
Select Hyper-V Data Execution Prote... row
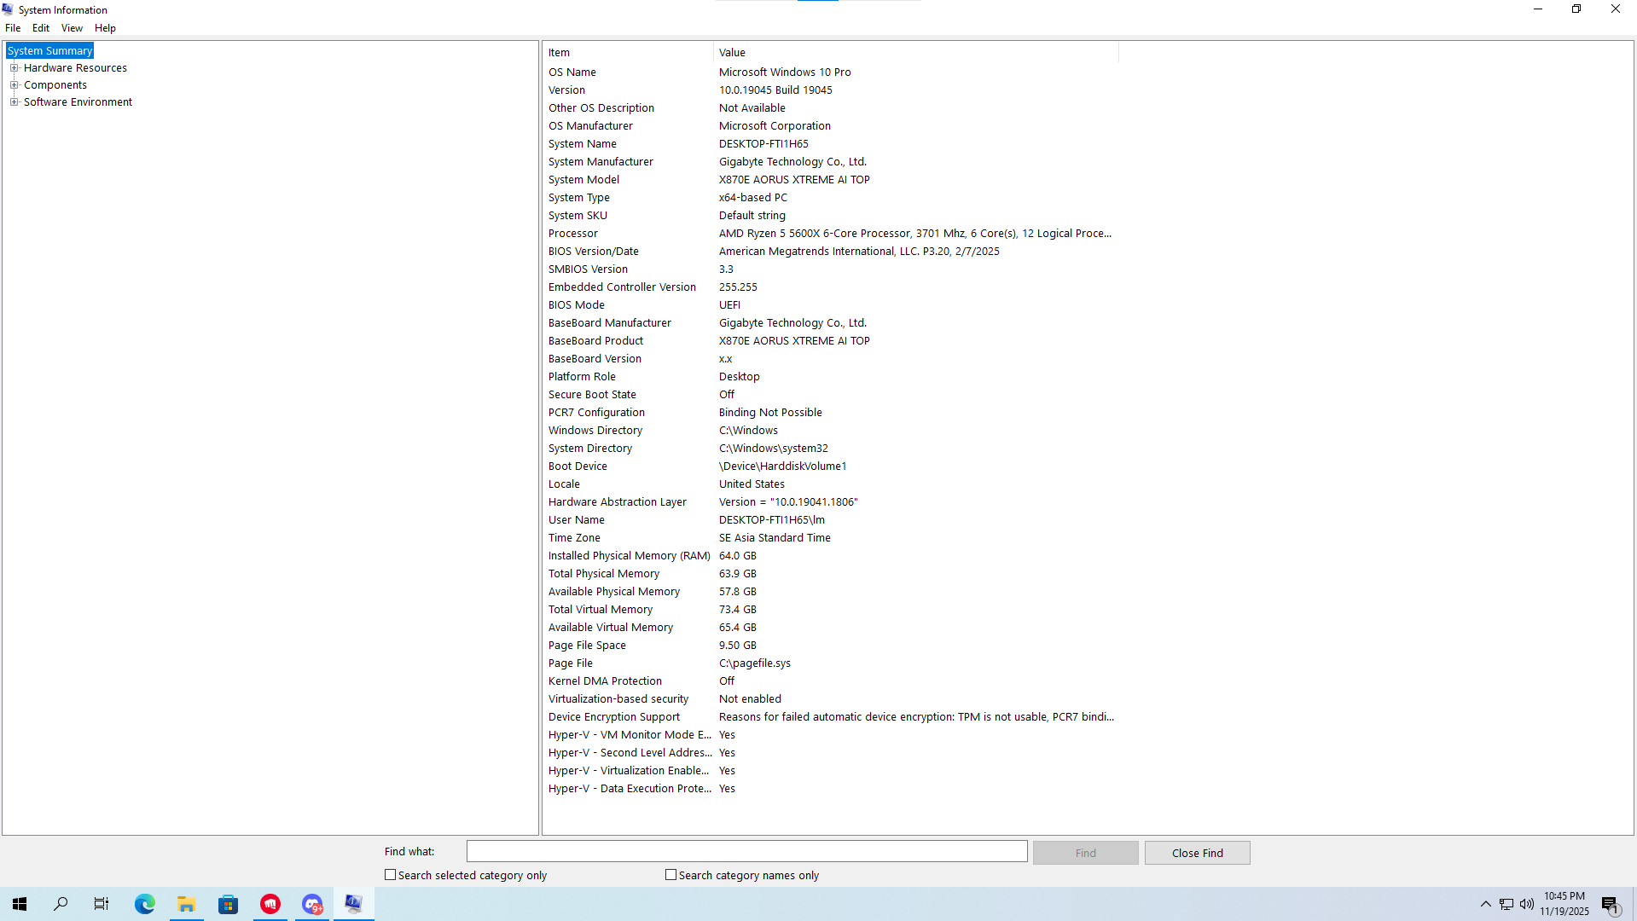pos(831,789)
